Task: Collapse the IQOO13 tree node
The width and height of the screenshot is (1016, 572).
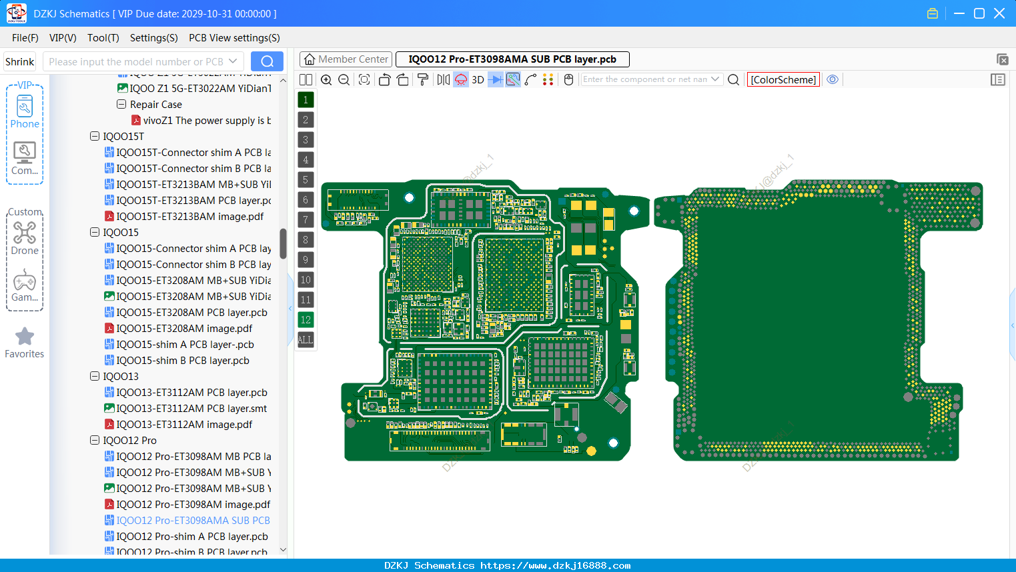Action: [95, 376]
